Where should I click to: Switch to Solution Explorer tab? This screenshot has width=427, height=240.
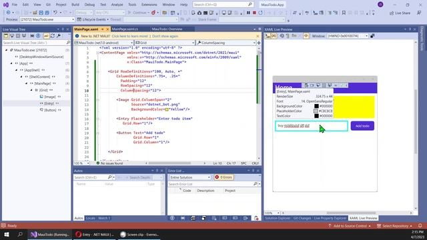pyautogui.click(x=278, y=218)
